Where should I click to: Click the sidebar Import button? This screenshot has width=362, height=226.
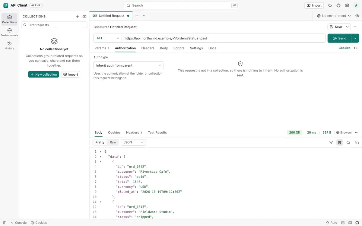tap(71, 74)
